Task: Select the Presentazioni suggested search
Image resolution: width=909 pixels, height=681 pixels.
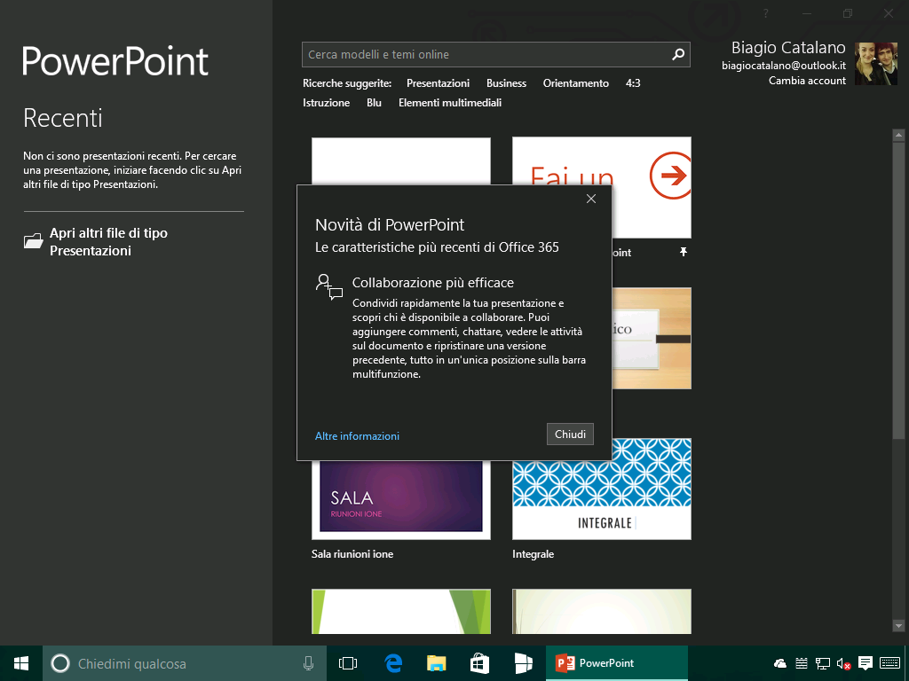Action: pyautogui.click(x=438, y=83)
